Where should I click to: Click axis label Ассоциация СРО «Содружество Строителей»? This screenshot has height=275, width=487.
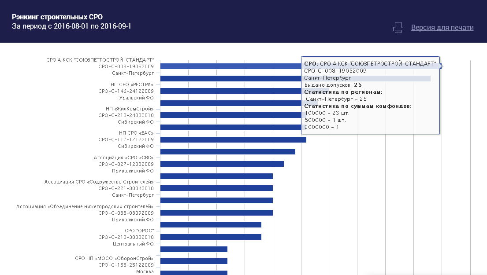(99, 182)
